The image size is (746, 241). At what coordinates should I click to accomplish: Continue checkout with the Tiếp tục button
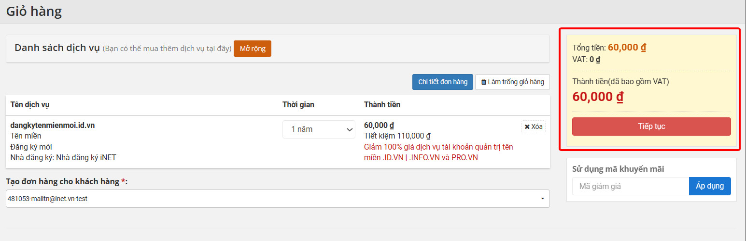[651, 127]
